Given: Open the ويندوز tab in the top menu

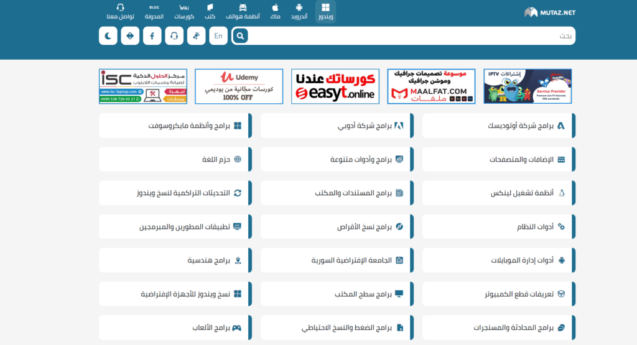Looking at the screenshot, I should 325,11.
